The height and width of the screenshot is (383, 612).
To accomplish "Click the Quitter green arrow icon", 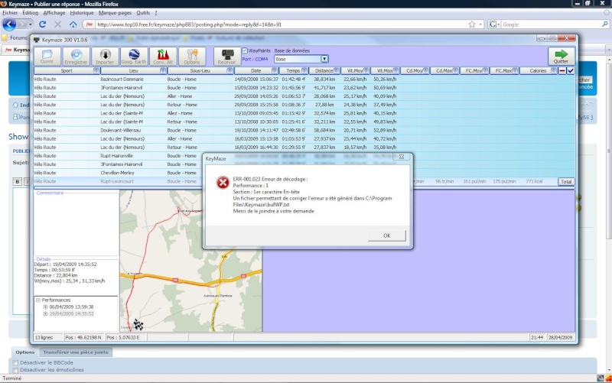I will [561, 56].
